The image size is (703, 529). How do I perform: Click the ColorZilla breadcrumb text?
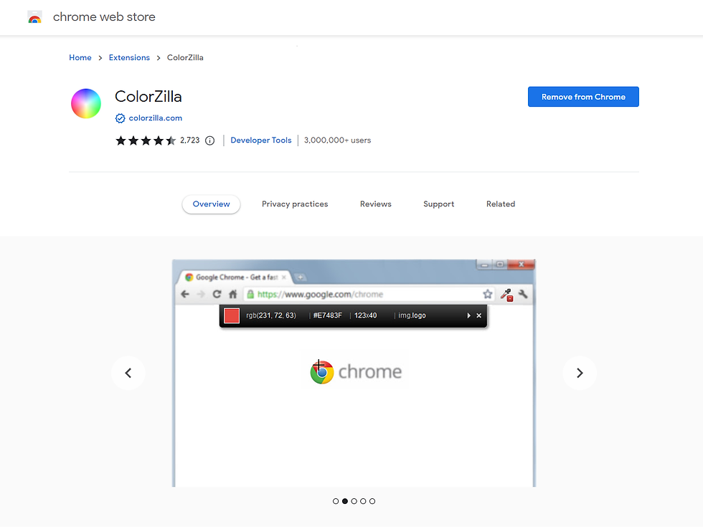(185, 57)
